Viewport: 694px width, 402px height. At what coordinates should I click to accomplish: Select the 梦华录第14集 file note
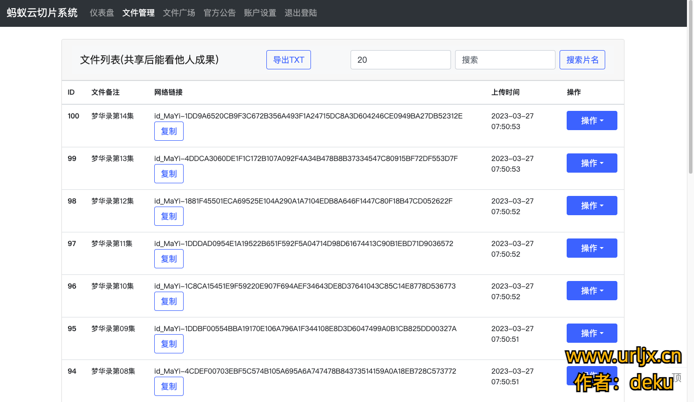tap(113, 116)
